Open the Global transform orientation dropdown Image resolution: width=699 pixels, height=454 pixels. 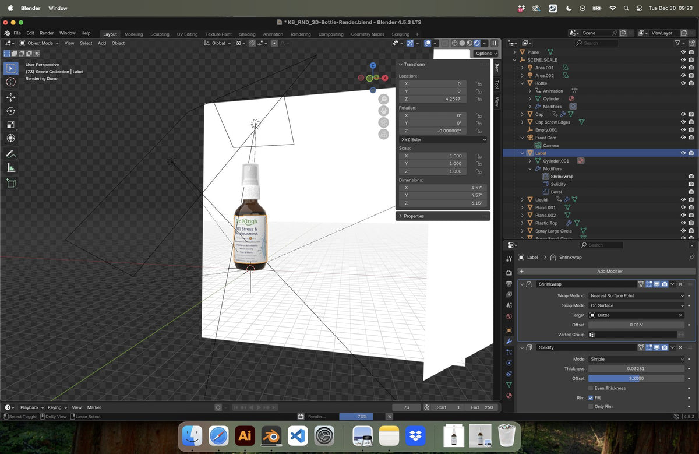click(218, 43)
